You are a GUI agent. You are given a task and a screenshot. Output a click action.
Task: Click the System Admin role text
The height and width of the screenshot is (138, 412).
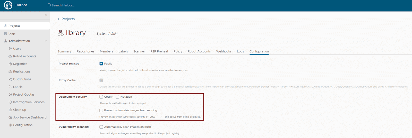coord(107,34)
